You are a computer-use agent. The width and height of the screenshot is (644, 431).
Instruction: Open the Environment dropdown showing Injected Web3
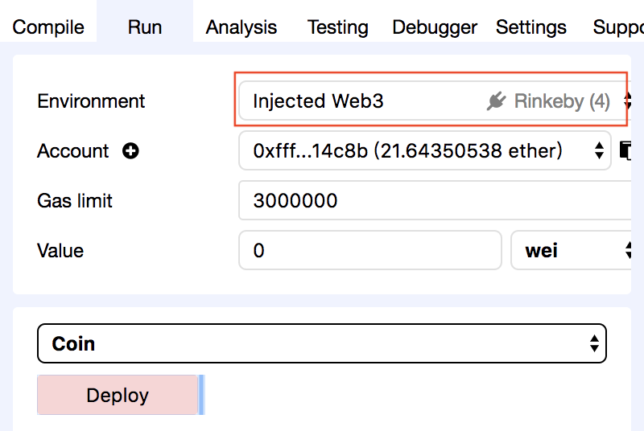coord(435,101)
